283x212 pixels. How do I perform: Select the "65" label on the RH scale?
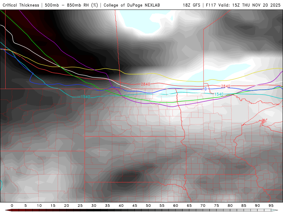189,206
